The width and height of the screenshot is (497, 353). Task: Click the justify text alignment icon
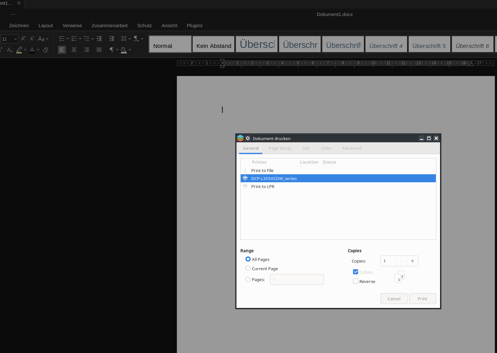pos(99,50)
